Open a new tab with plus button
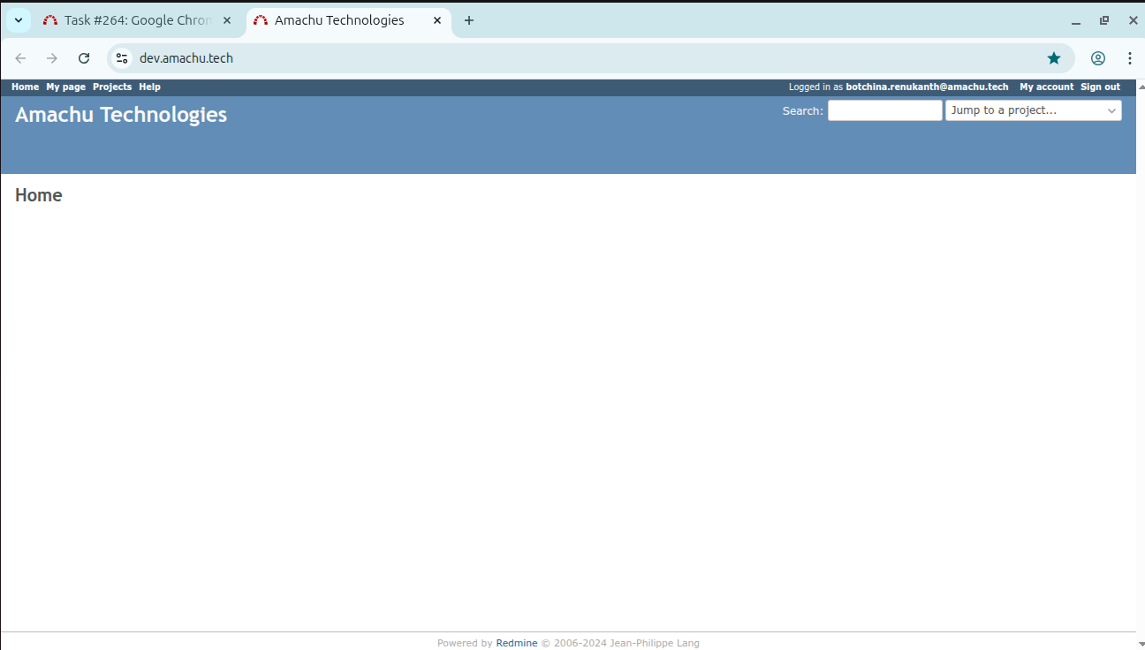 pos(469,20)
